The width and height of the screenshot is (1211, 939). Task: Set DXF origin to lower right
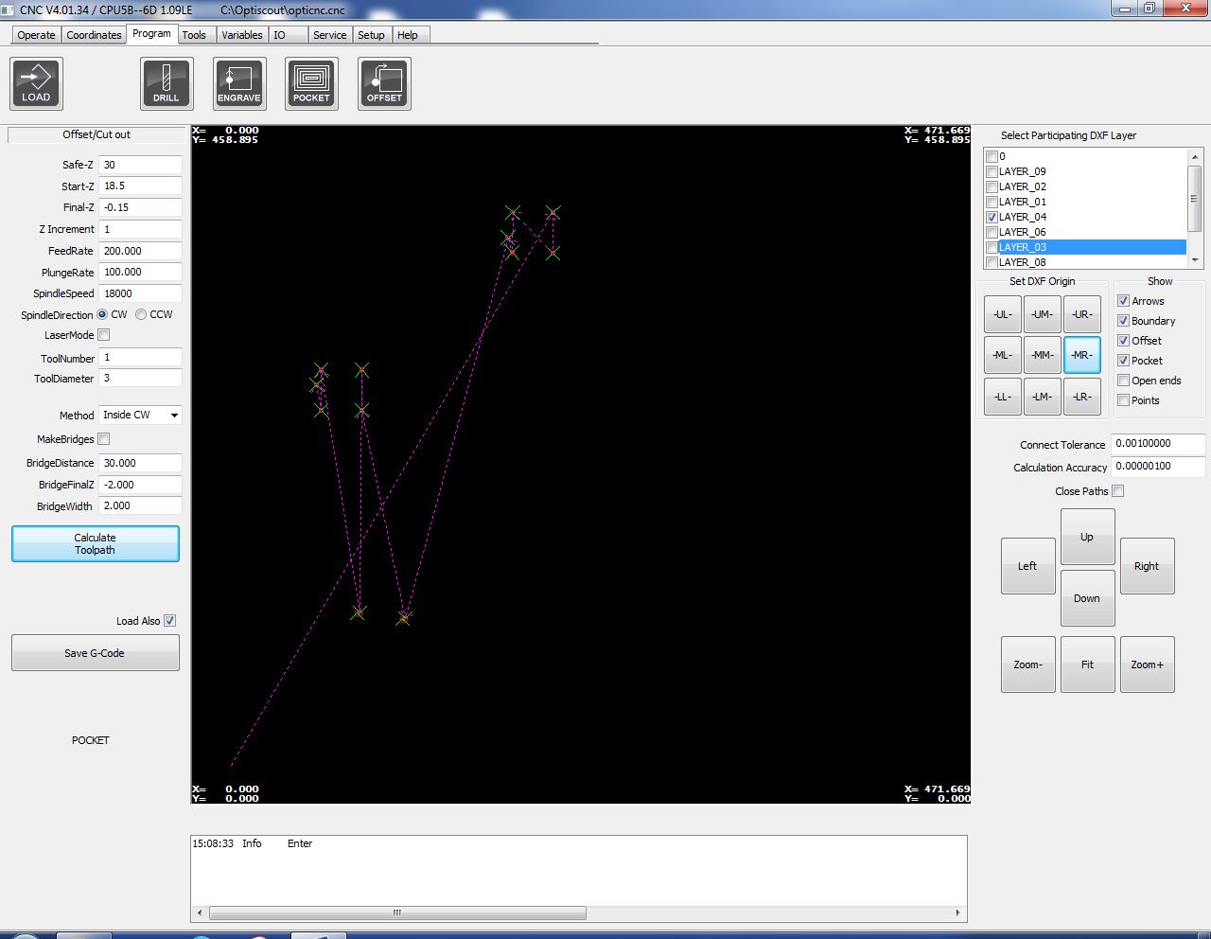pos(1082,397)
